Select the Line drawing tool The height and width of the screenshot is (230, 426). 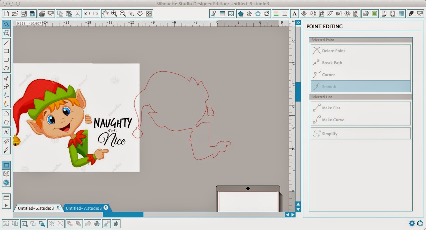[x=6, y=42]
